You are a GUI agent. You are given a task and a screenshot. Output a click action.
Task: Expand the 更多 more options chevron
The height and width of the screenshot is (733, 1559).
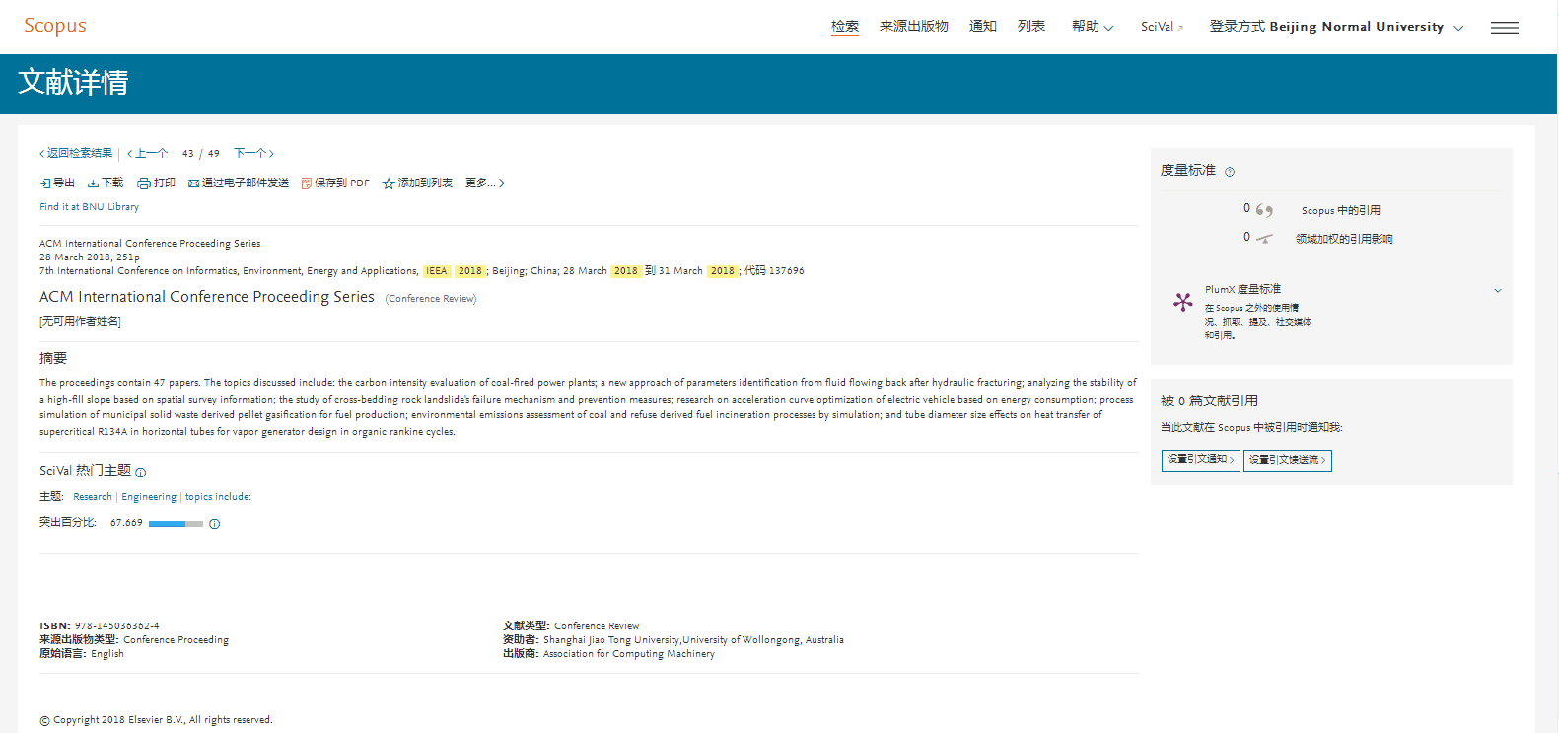click(502, 183)
